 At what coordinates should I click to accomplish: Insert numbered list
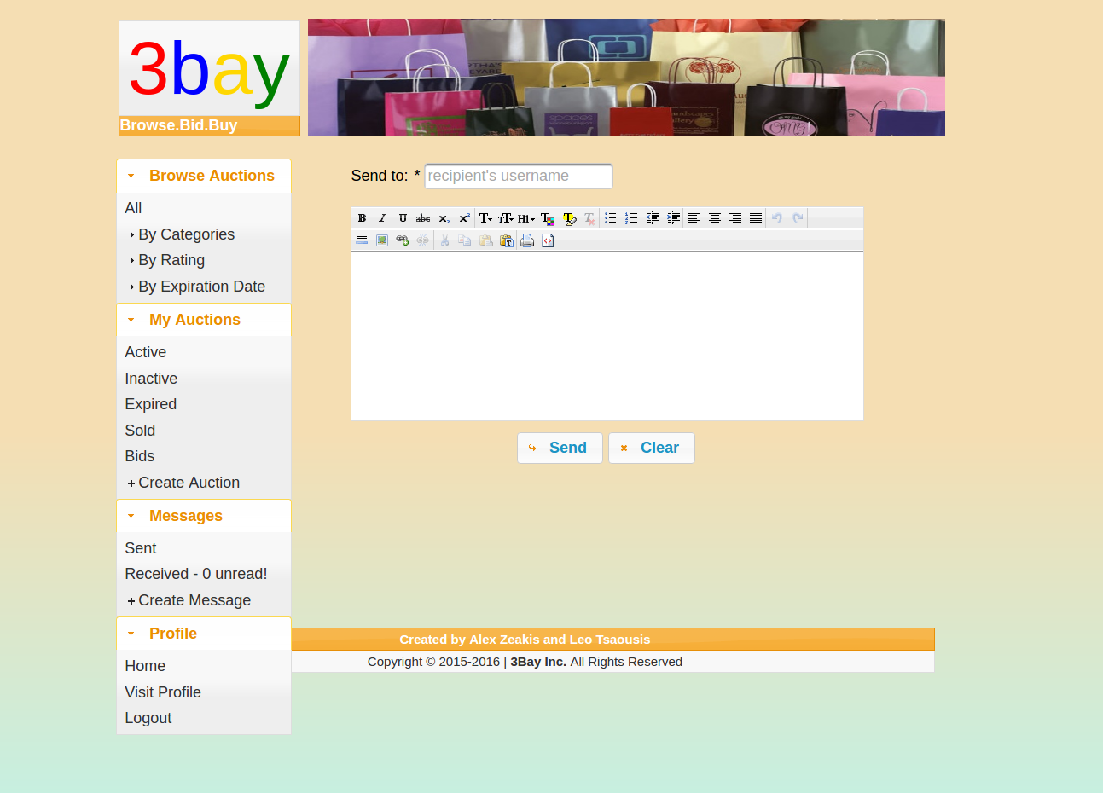631,218
